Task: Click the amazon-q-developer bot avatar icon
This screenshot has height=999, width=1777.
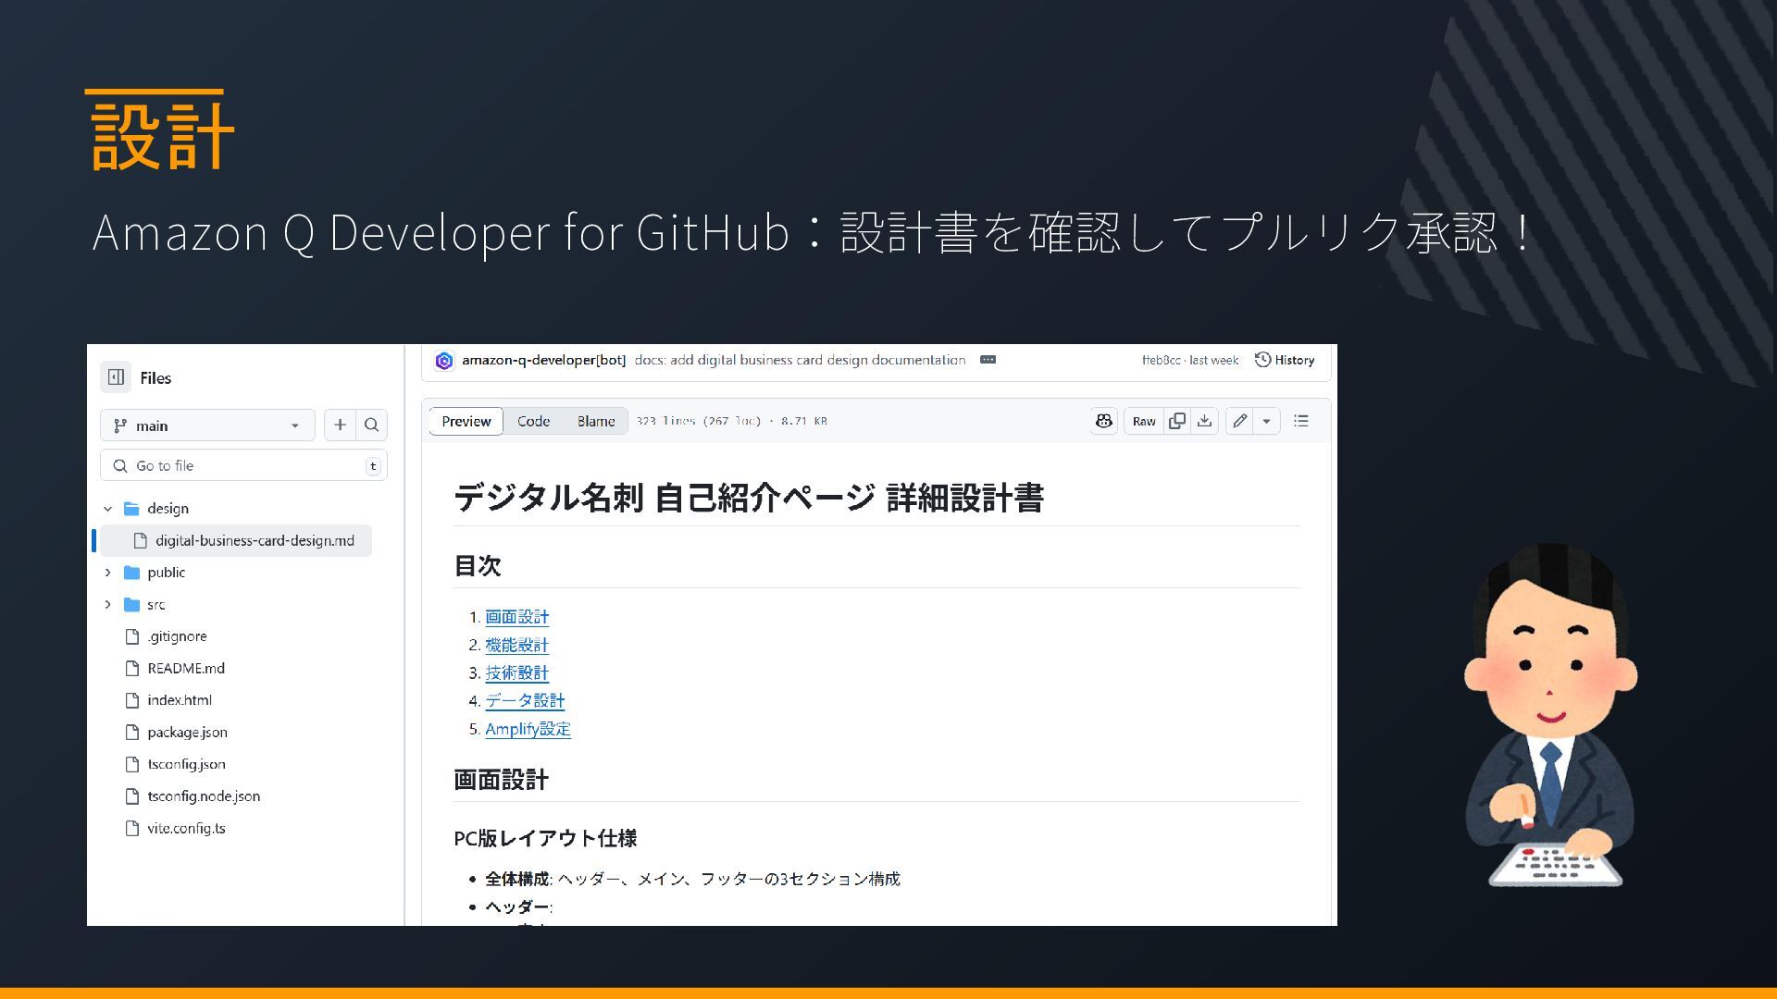Action: [444, 361]
